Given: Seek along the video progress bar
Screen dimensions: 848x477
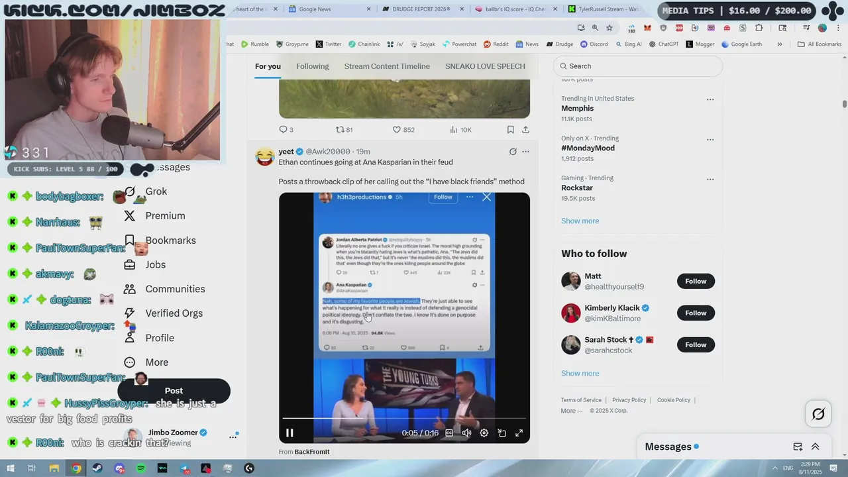Looking at the screenshot, I should (x=404, y=418).
